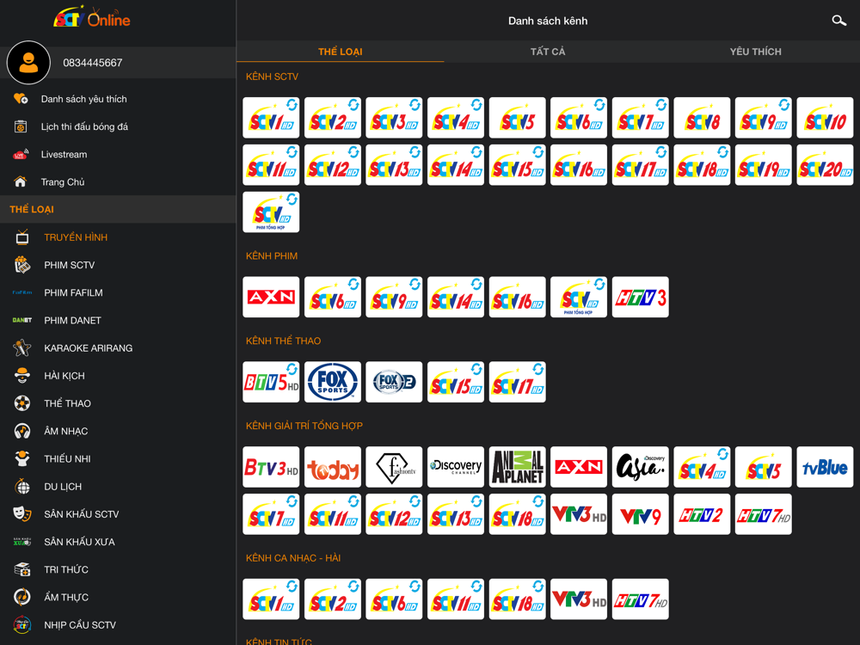Click the HÀI KỊCH comedy face icon
The height and width of the screenshot is (645, 860).
click(22, 375)
